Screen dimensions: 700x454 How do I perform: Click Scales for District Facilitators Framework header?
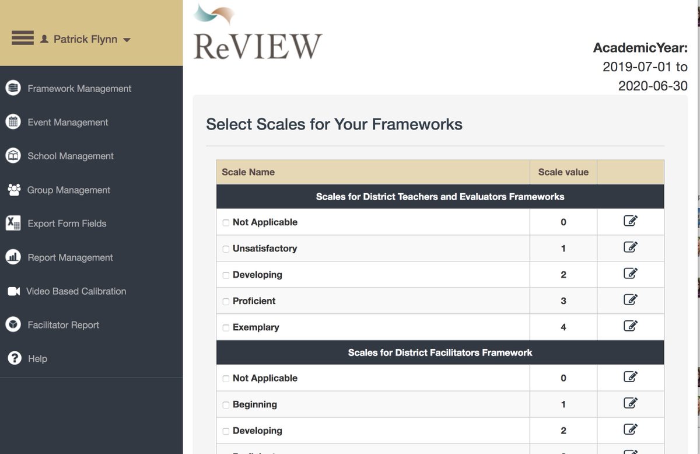pyautogui.click(x=440, y=352)
